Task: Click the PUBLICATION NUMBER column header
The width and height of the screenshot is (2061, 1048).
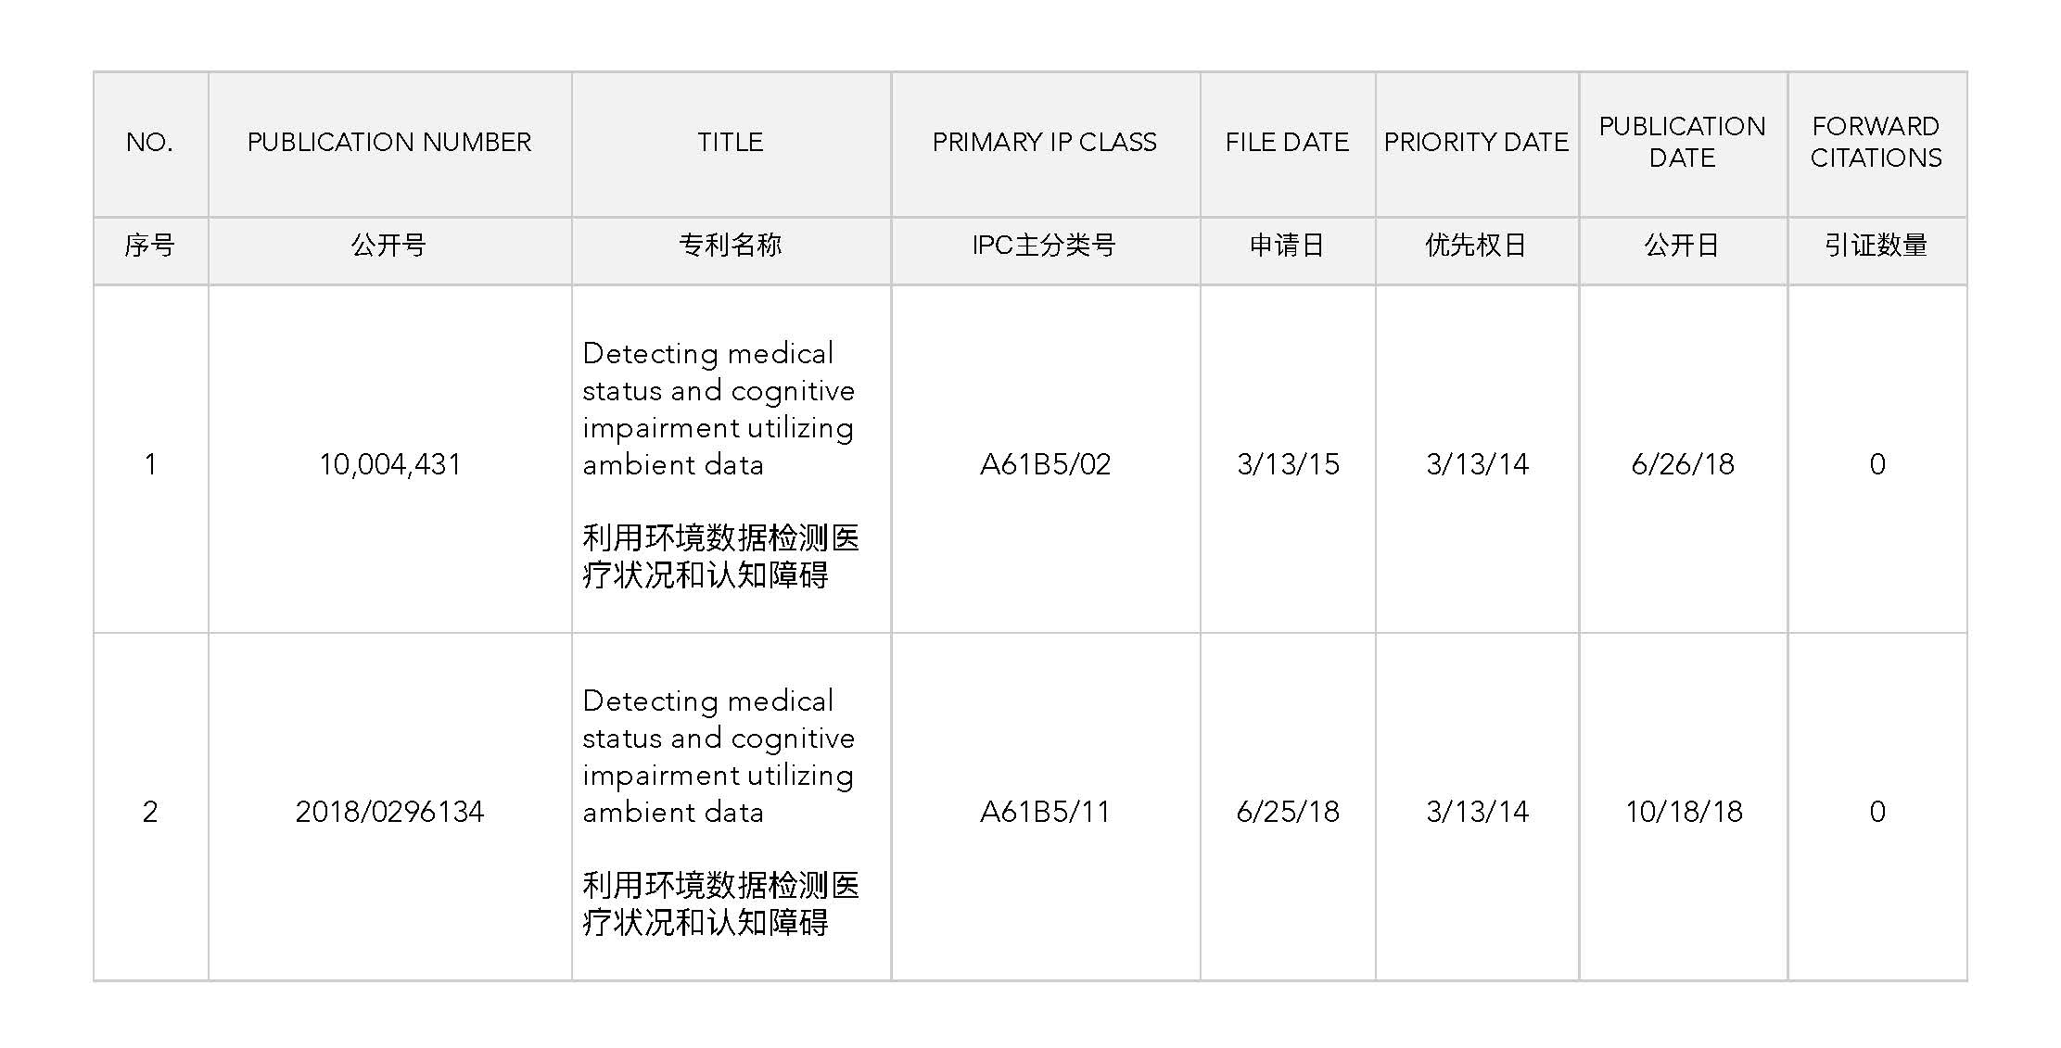Action: tap(389, 143)
